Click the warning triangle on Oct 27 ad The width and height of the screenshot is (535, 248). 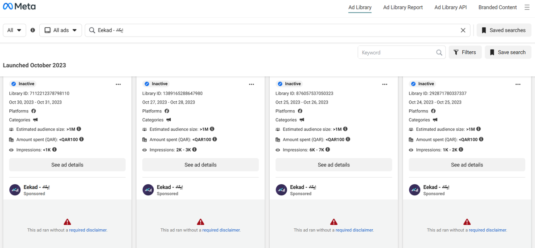point(201,222)
